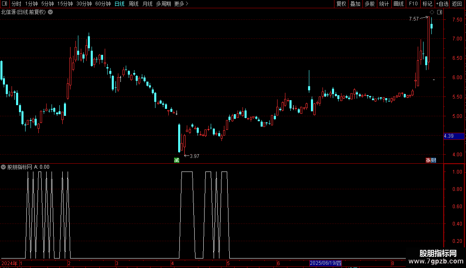Switch to 日线 daily chart

tap(120, 4)
